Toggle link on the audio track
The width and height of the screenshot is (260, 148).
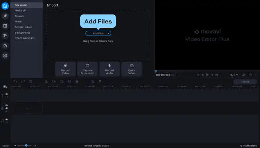[x=7, y=123]
